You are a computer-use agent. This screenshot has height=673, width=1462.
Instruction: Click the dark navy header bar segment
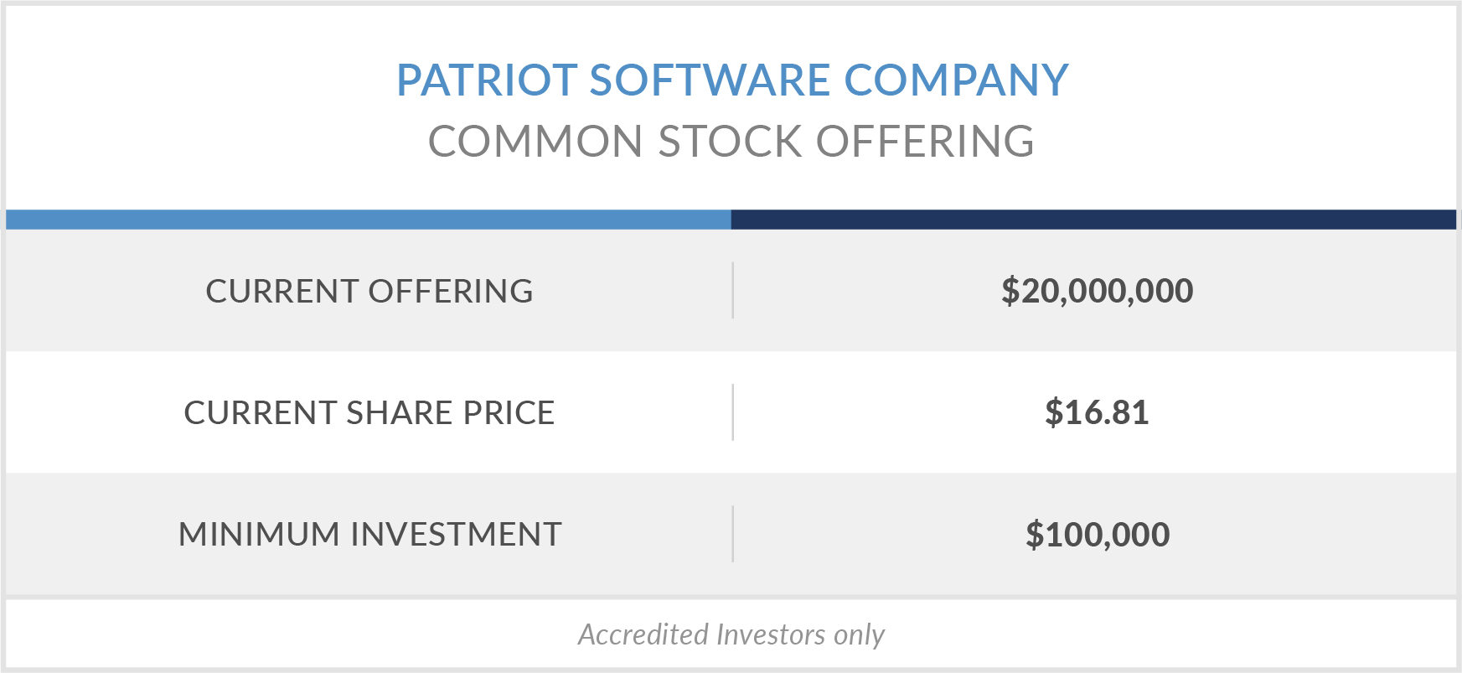pos(1093,220)
